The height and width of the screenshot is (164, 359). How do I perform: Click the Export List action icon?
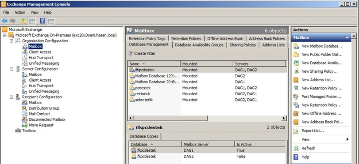[x=296, y=131]
